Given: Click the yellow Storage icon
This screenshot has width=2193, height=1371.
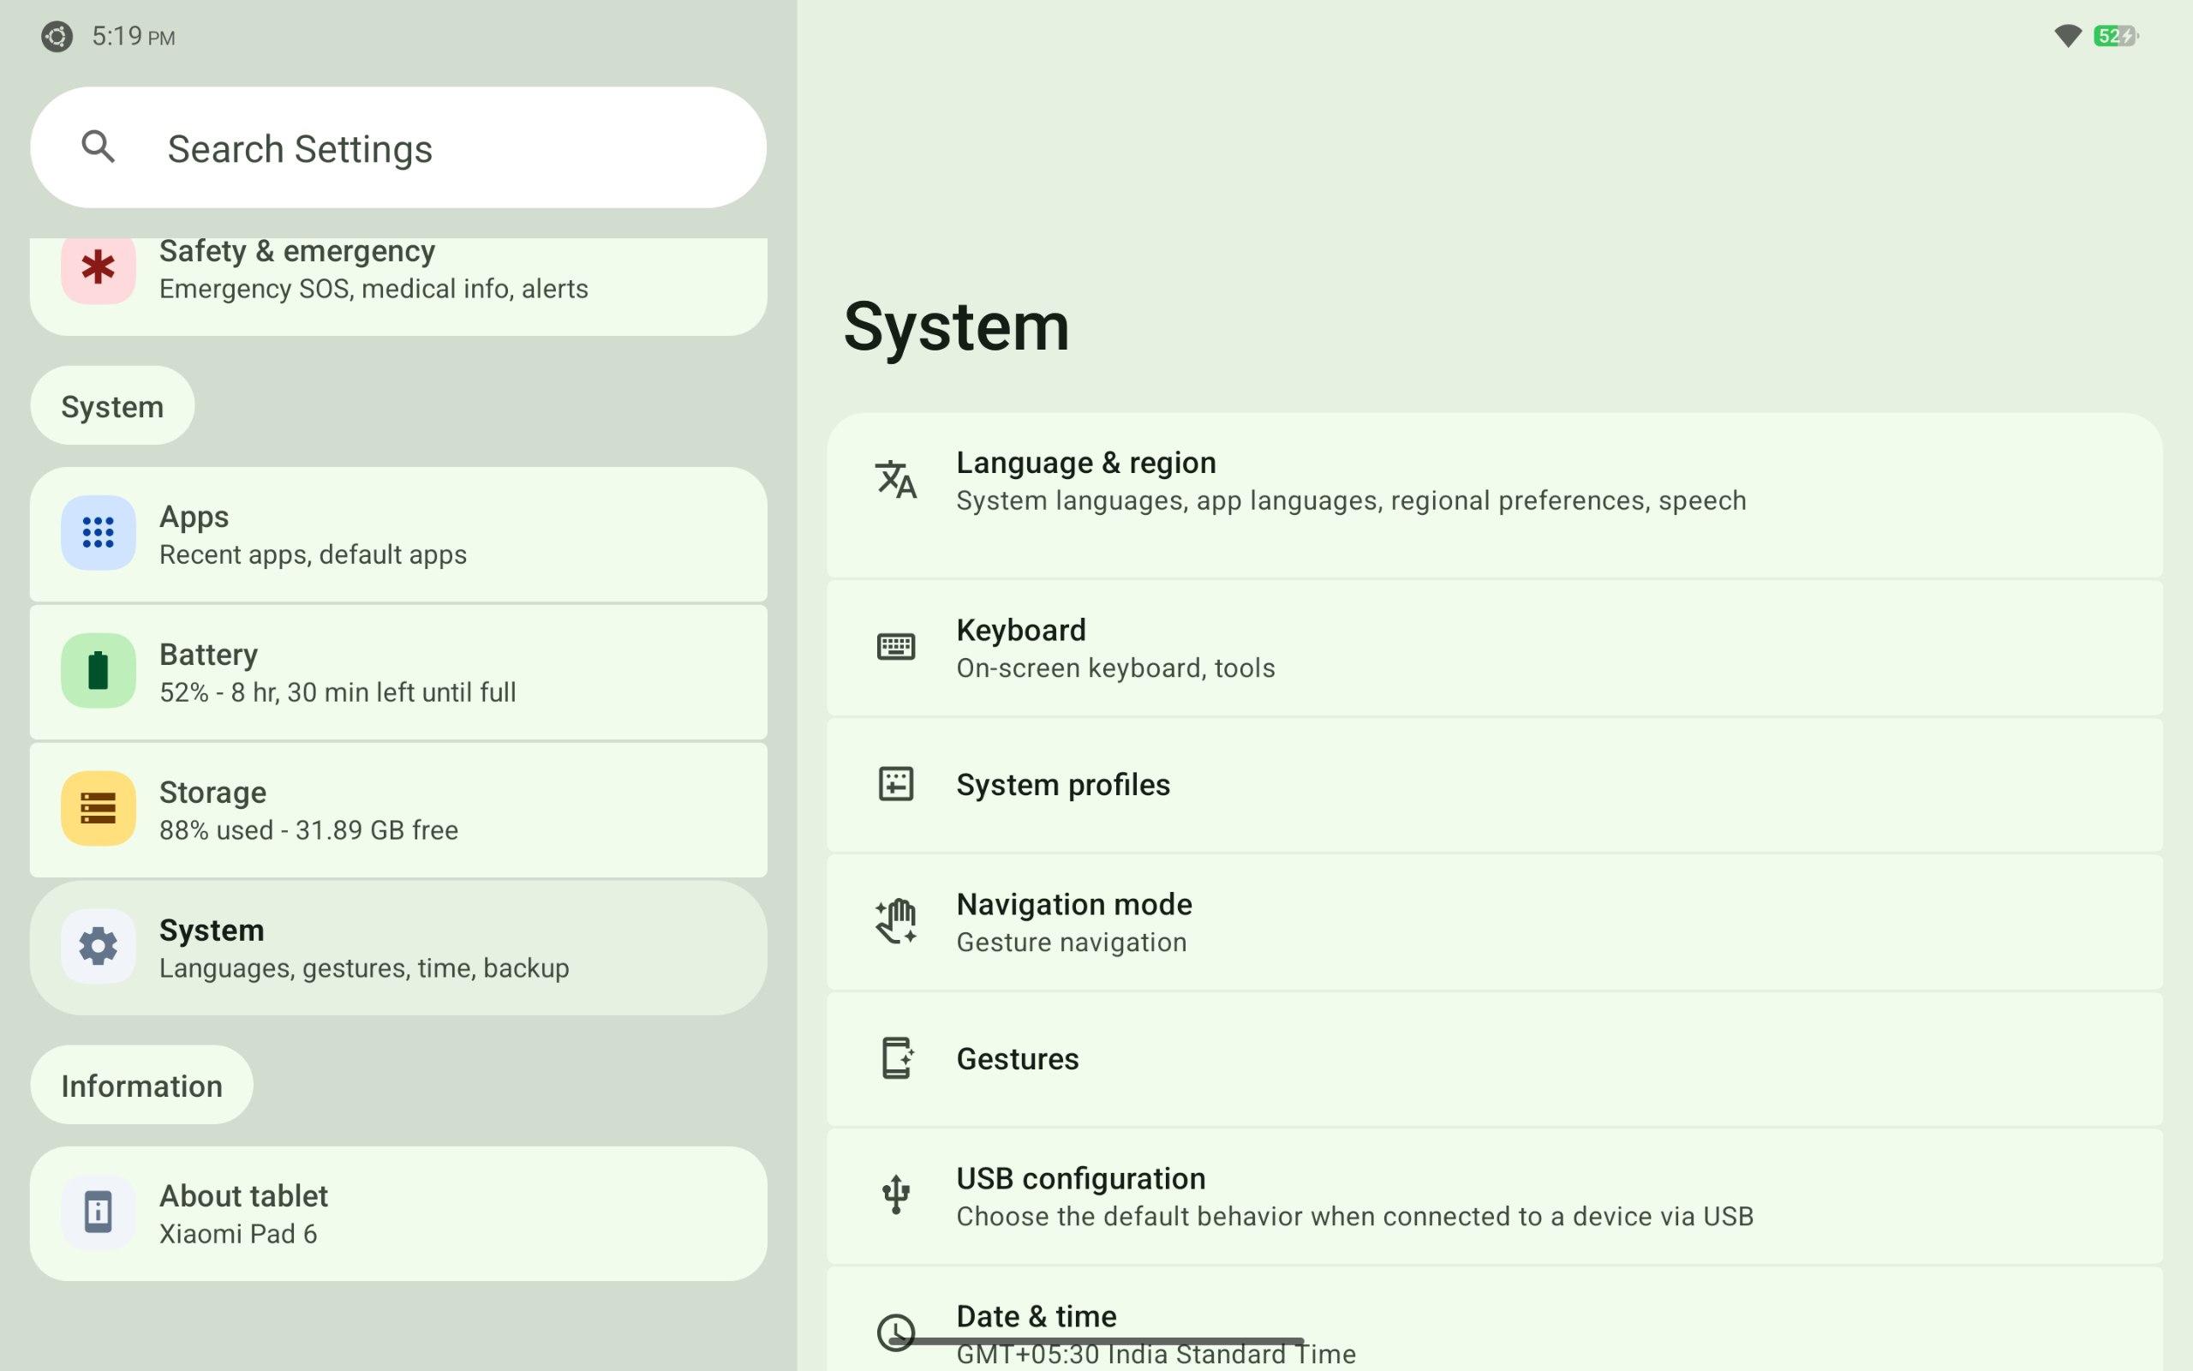Looking at the screenshot, I should tap(98, 808).
